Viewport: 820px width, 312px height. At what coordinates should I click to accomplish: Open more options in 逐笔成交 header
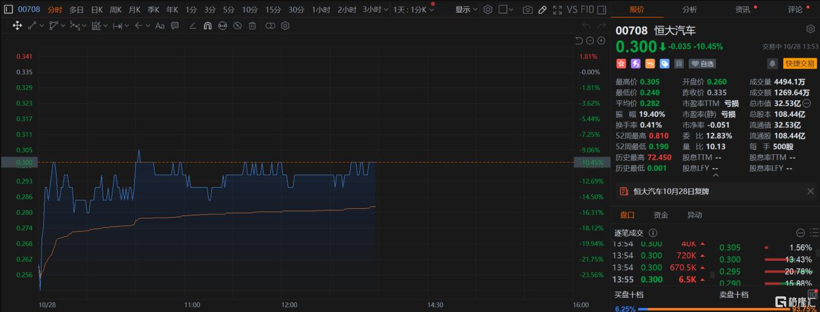tap(800, 233)
